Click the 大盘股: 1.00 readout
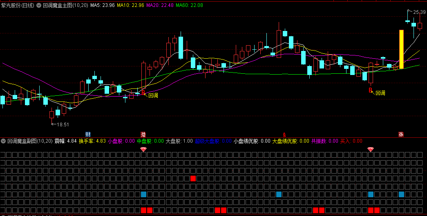Screen dimensions: 427x216 pos(179,141)
